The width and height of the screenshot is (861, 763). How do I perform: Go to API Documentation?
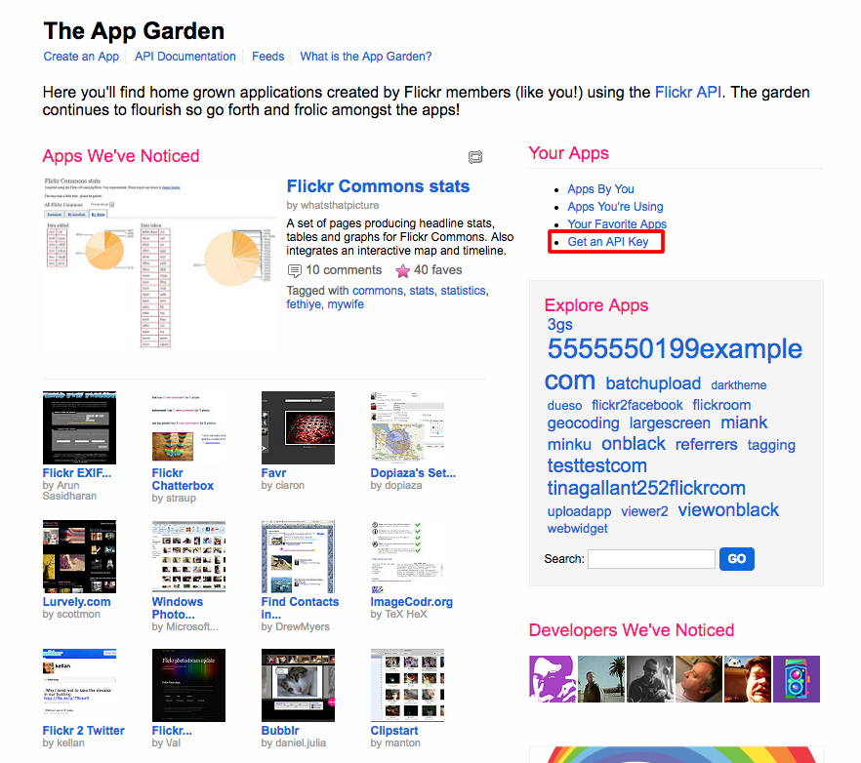(x=185, y=57)
